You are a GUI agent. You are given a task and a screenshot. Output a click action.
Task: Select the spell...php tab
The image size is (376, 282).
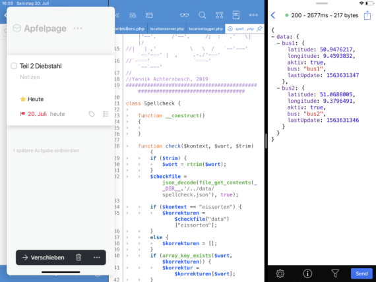(244, 29)
